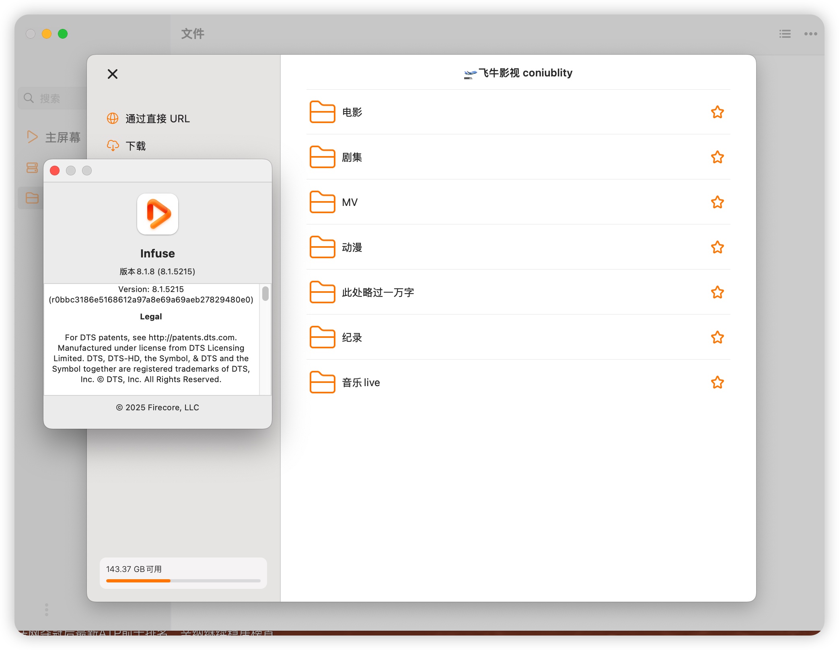The width and height of the screenshot is (839, 650).
Task: Minimize the main Infuse window
Action: [47, 34]
